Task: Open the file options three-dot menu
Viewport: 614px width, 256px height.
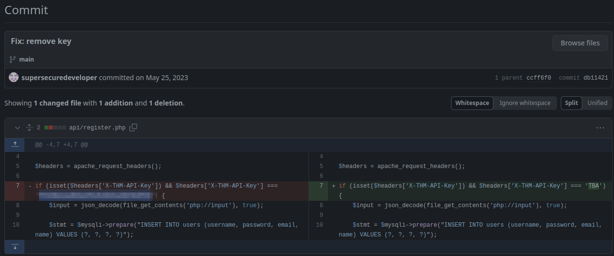Action: click(x=600, y=128)
